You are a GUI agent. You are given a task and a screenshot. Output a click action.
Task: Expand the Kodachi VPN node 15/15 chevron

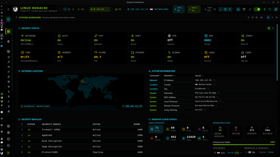[x=241, y=153]
